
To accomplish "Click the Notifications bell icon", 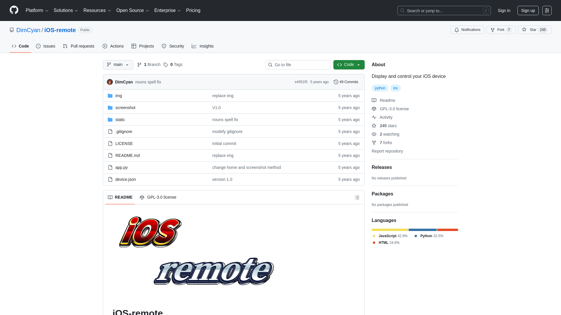I will [x=456, y=30].
